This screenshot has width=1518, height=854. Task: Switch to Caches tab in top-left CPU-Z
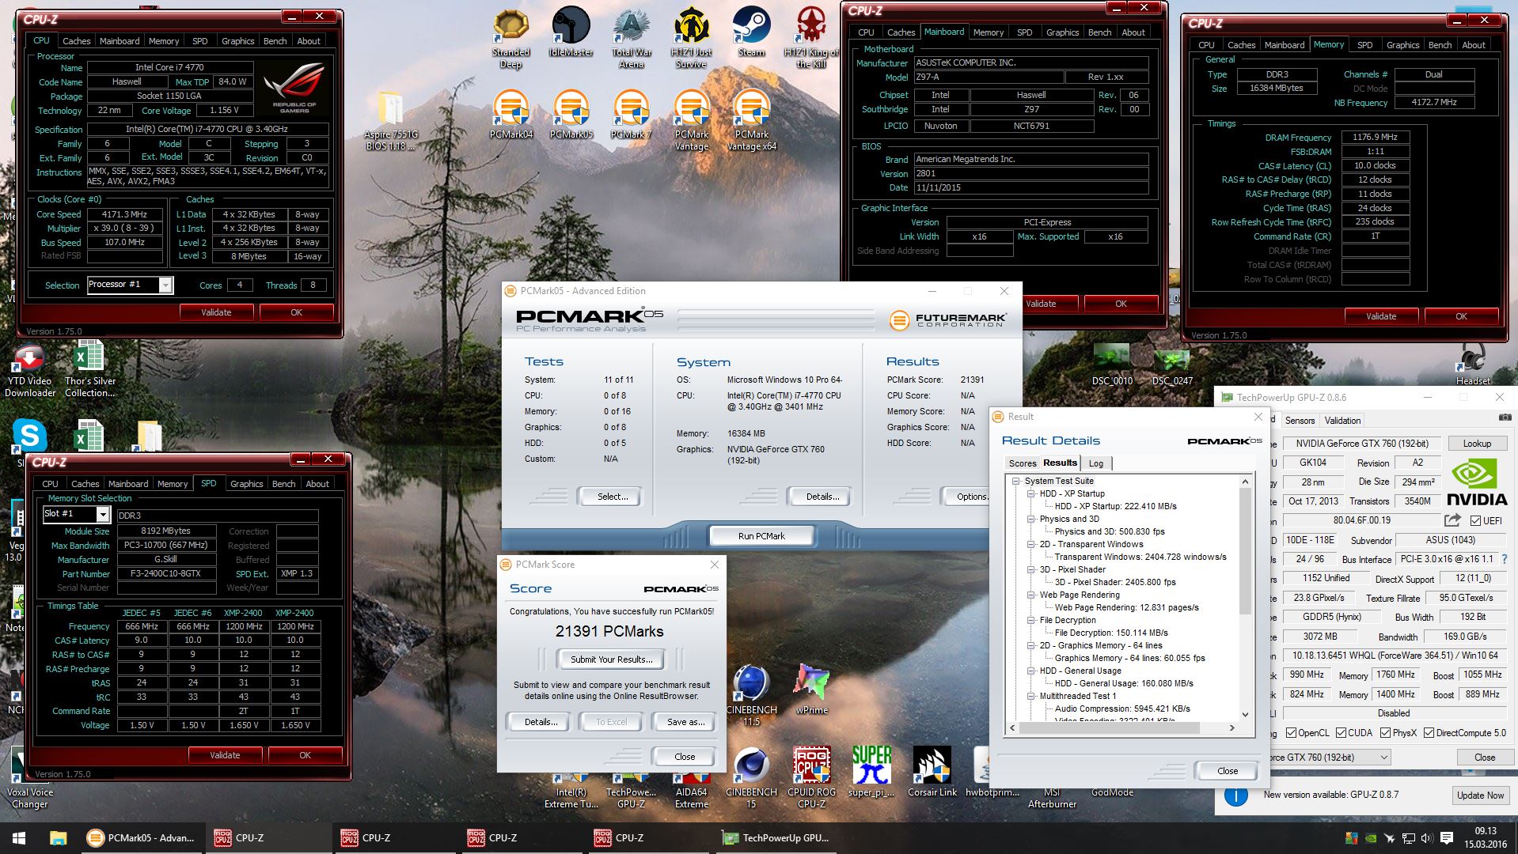[76, 41]
